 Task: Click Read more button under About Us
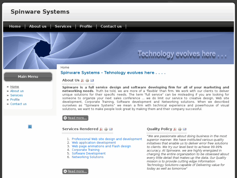(x=75, y=118)
